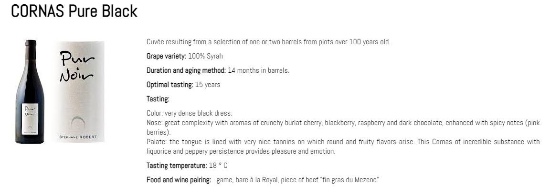This screenshot has height=196, width=550.
Task: Click the Food and wine pairing label
Action: pyautogui.click(x=179, y=180)
